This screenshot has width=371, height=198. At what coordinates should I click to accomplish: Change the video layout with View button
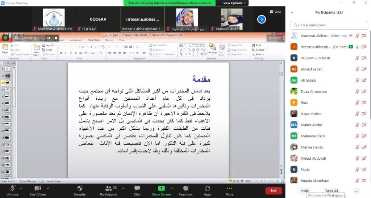(275, 12)
